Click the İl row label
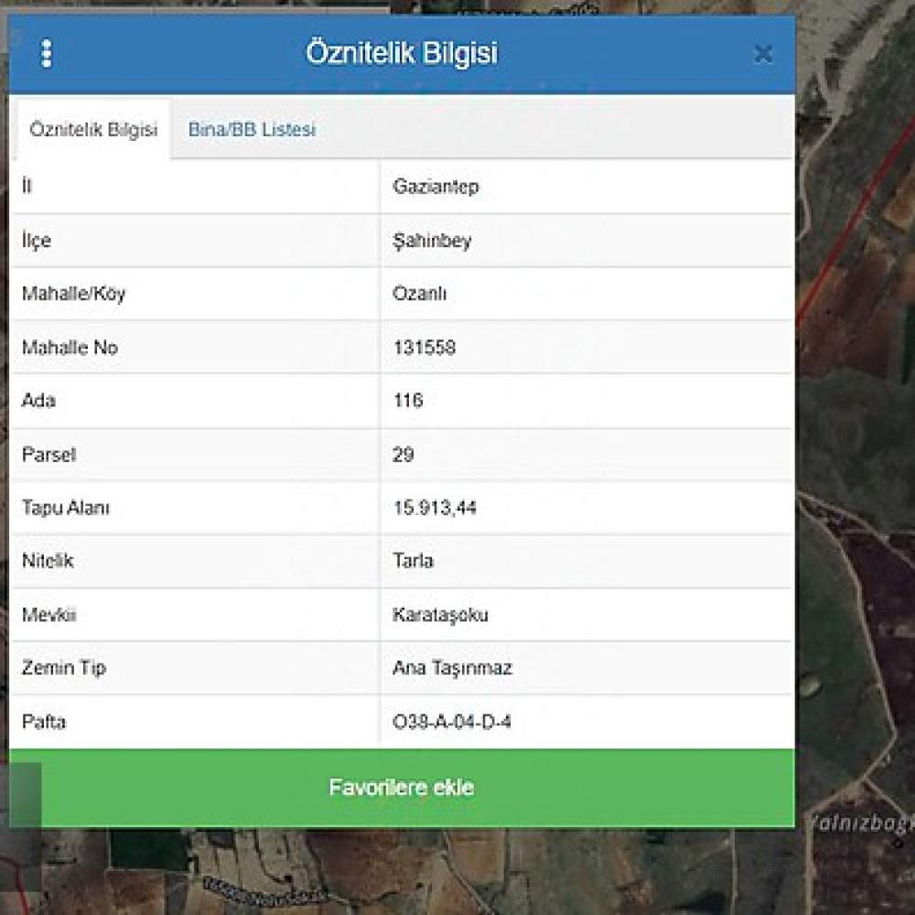The width and height of the screenshot is (915, 915). [x=27, y=186]
